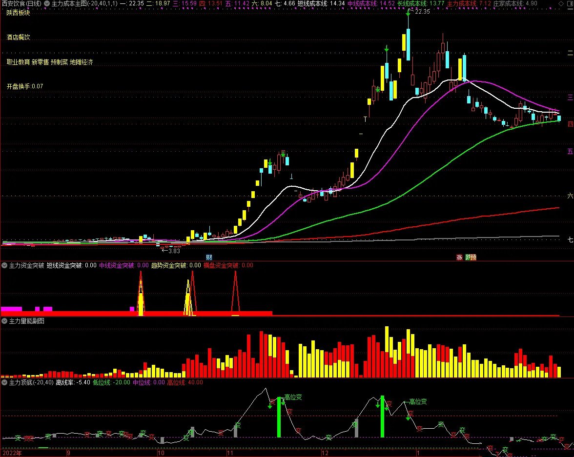Click the magenta 中线成本线 legend color label

(x=364, y=3)
